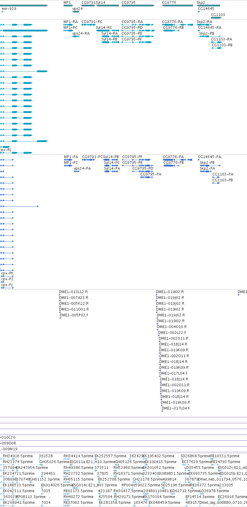Screen dimensions: 247x507
Task: Open the CG14645 gene label
Action: [206, 9]
